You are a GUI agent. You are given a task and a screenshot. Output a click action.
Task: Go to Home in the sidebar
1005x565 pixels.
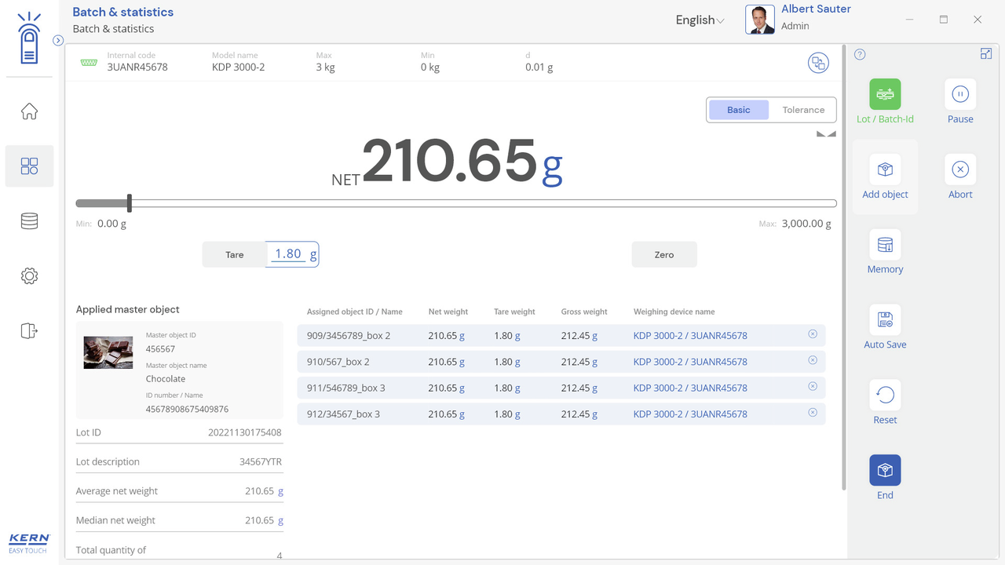click(x=29, y=111)
